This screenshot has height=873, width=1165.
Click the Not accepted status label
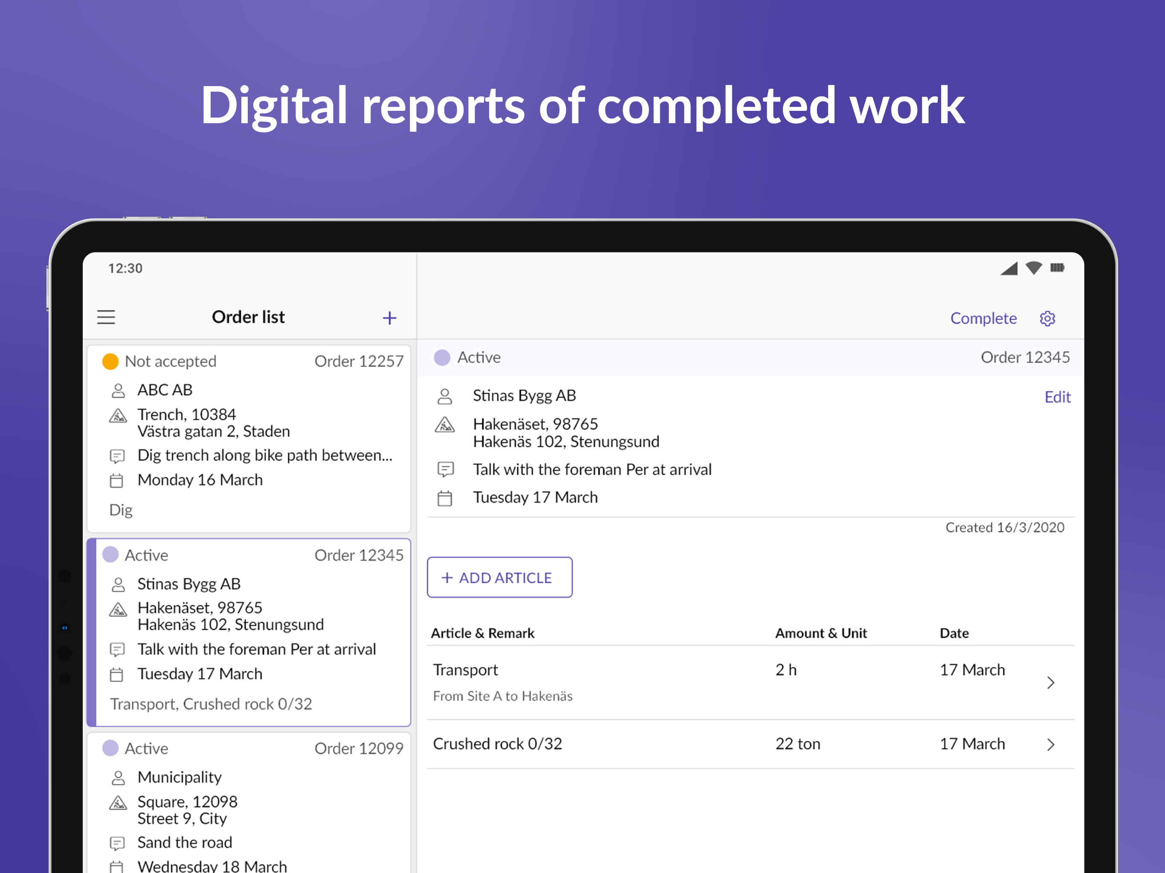171,361
